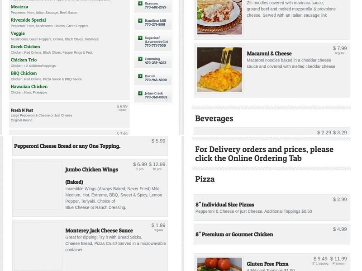
Task: Select the Monterey Jack Cheese Sauce item
Action: click(90, 246)
